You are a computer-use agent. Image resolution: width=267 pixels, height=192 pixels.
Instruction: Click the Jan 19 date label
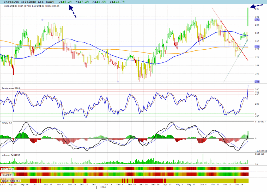pyautogui.click(x=108, y=184)
